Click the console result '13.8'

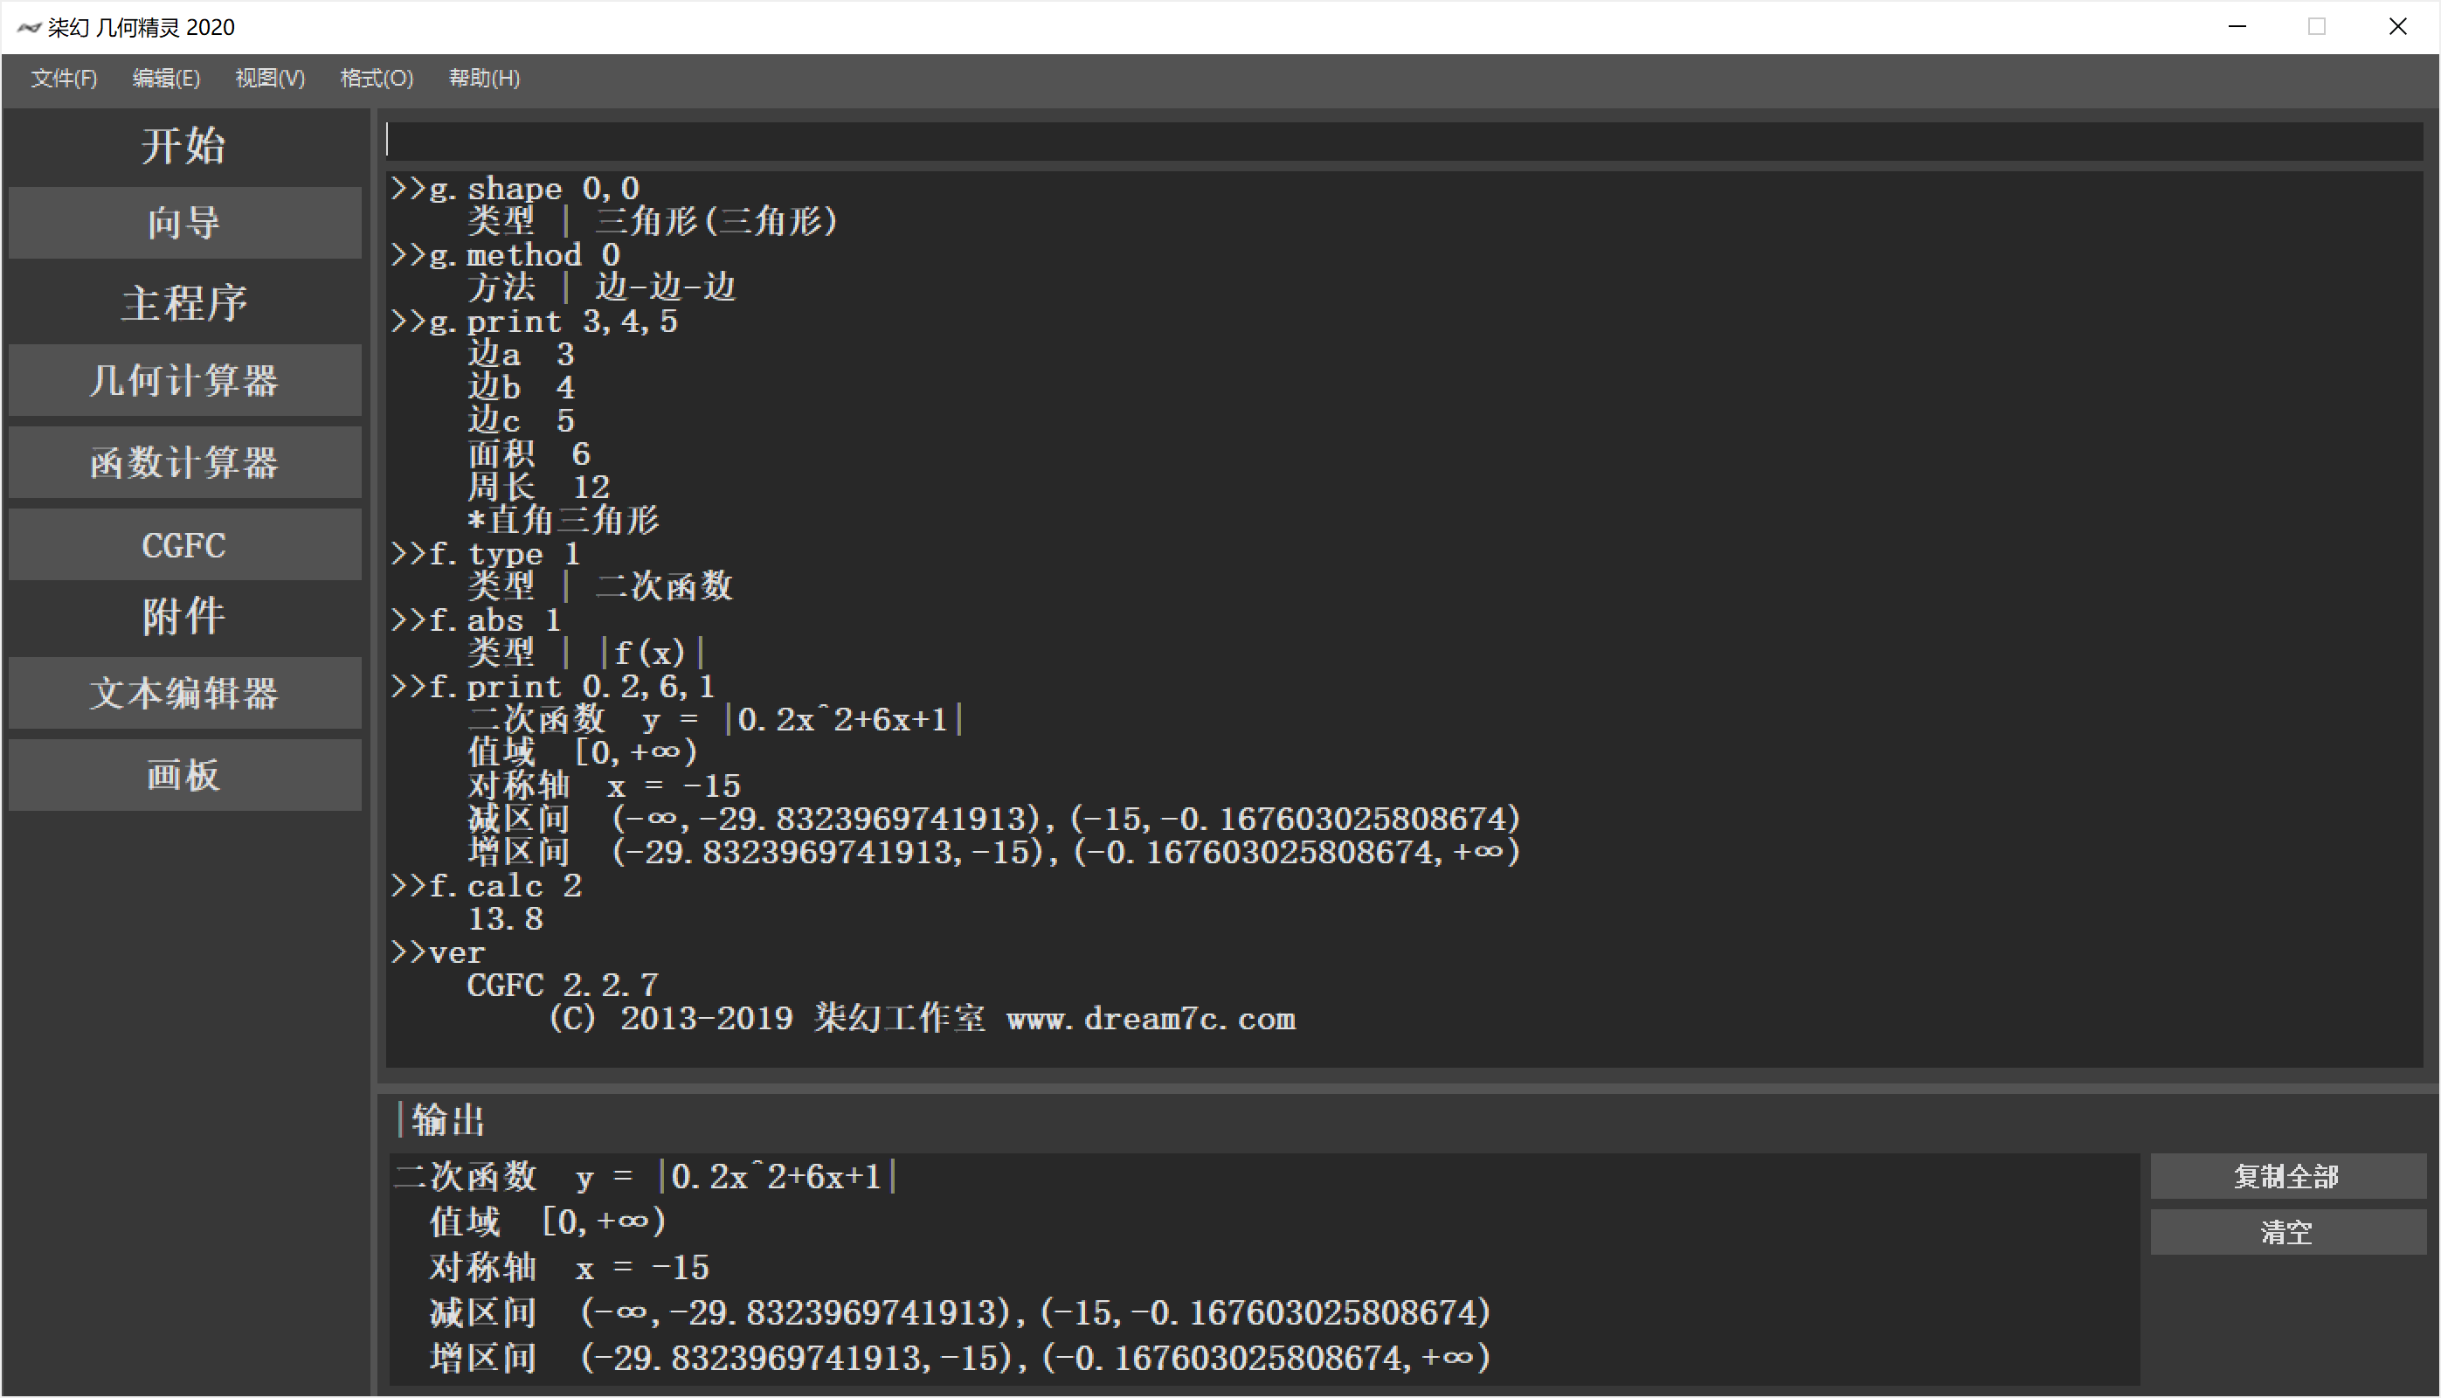click(x=505, y=919)
